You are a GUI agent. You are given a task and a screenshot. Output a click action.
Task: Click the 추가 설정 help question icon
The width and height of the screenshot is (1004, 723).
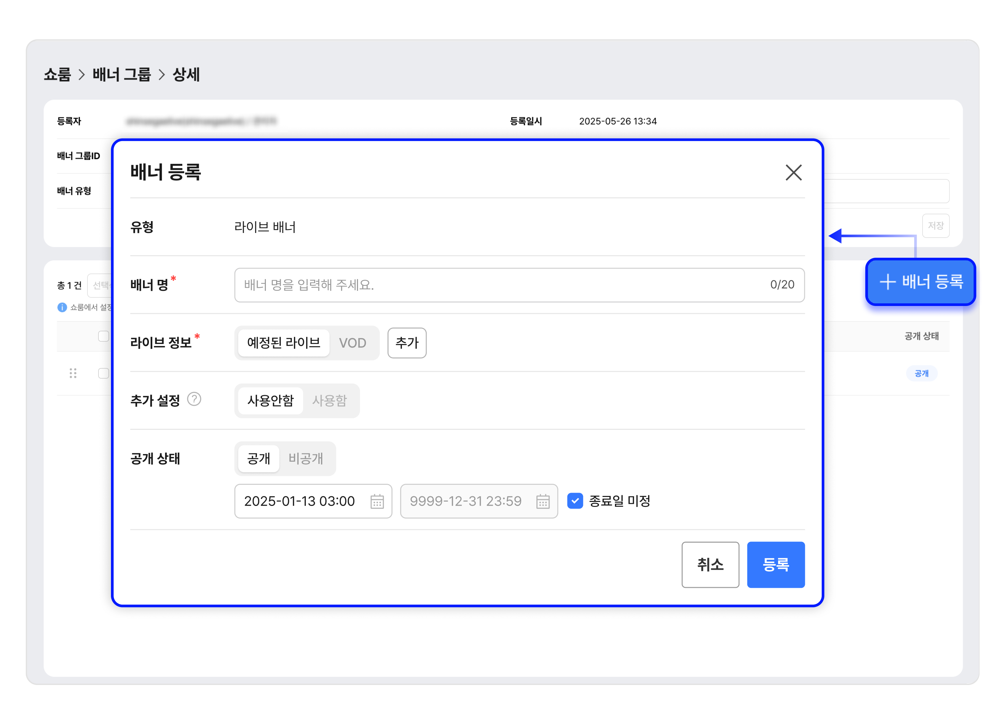pyautogui.click(x=194, y=399)
